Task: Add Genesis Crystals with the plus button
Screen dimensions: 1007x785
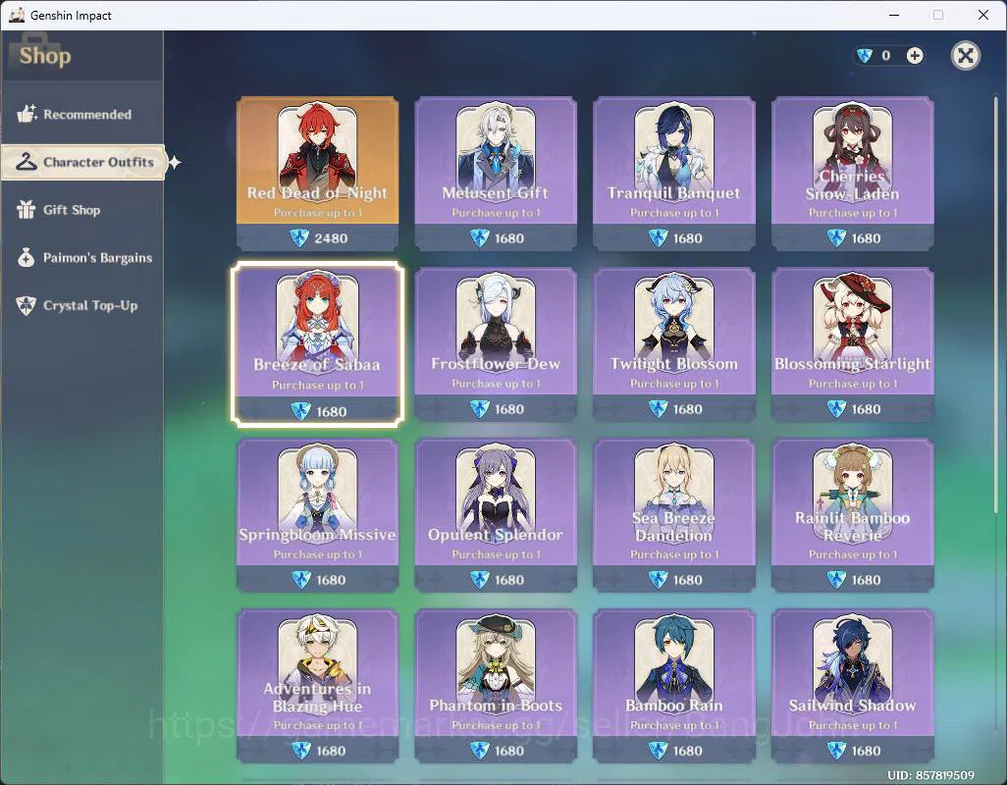Action: tap(915, 56)
